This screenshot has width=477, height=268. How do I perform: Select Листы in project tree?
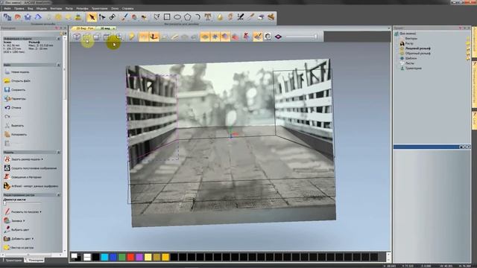[410, 63]
